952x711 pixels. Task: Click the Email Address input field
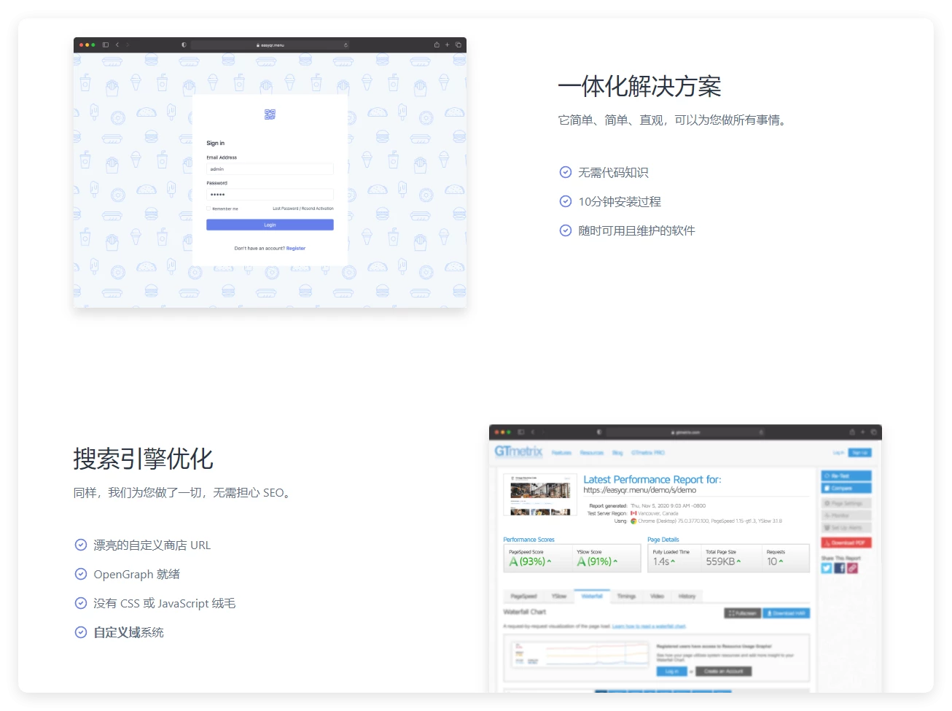click(x=270, y=168)
